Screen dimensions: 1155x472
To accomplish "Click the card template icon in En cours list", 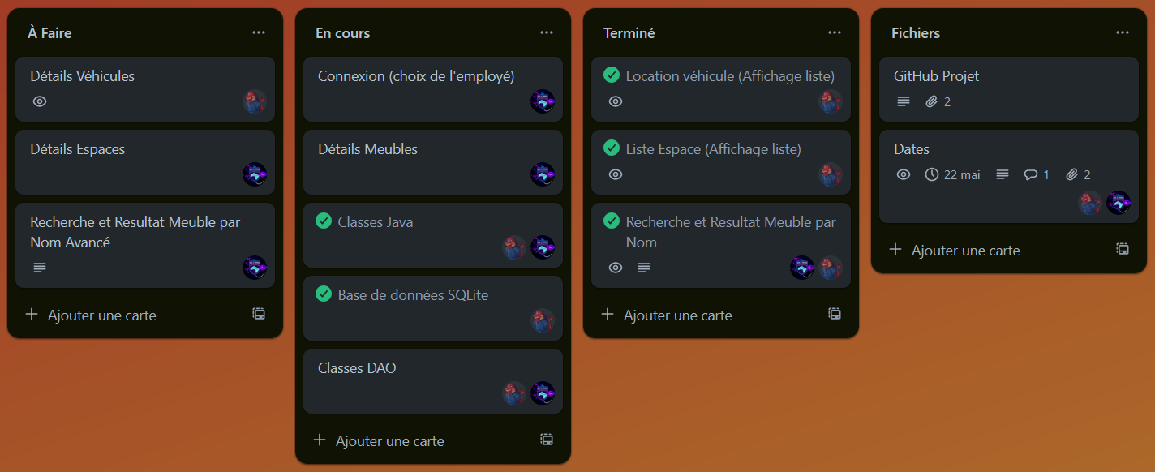I will [x=546, y=439].
